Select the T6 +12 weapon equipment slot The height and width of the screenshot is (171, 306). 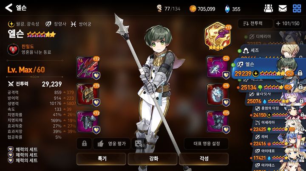point(88,67)
